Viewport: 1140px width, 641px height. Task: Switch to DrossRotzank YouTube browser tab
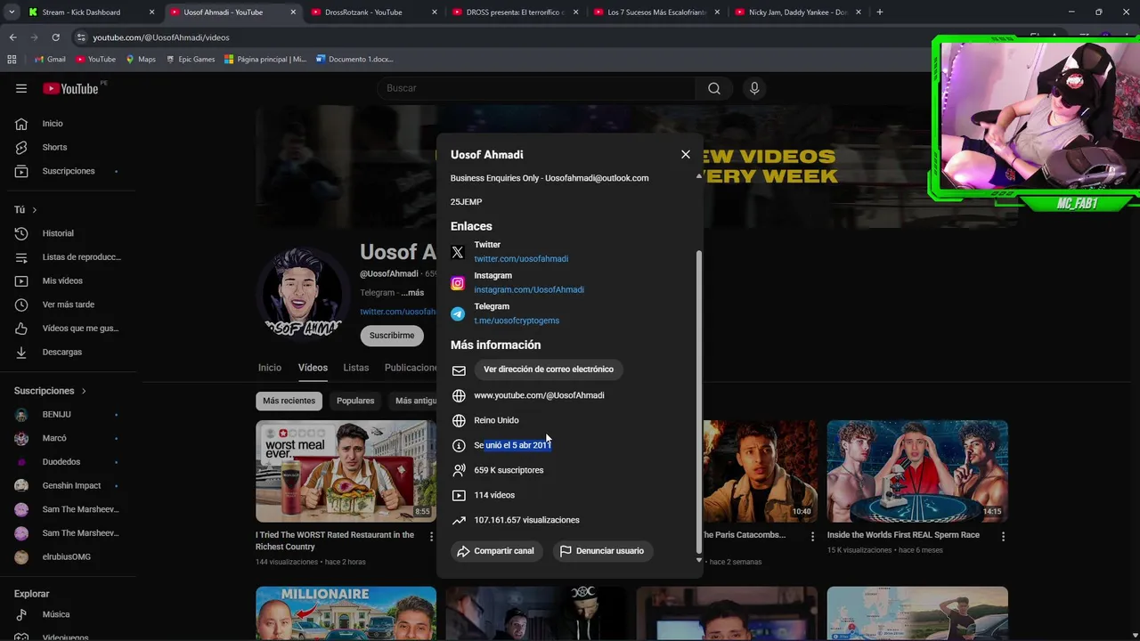pyautogui.click(x=374, y=12)
